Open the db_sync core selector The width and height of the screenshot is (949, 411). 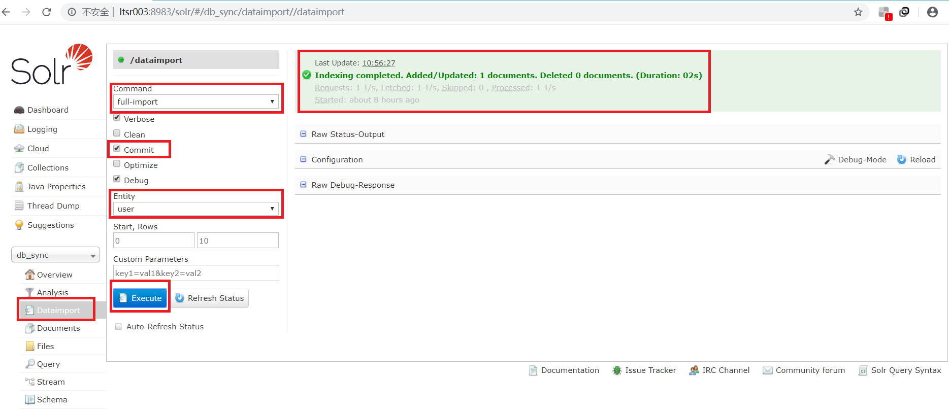(55, 255)
